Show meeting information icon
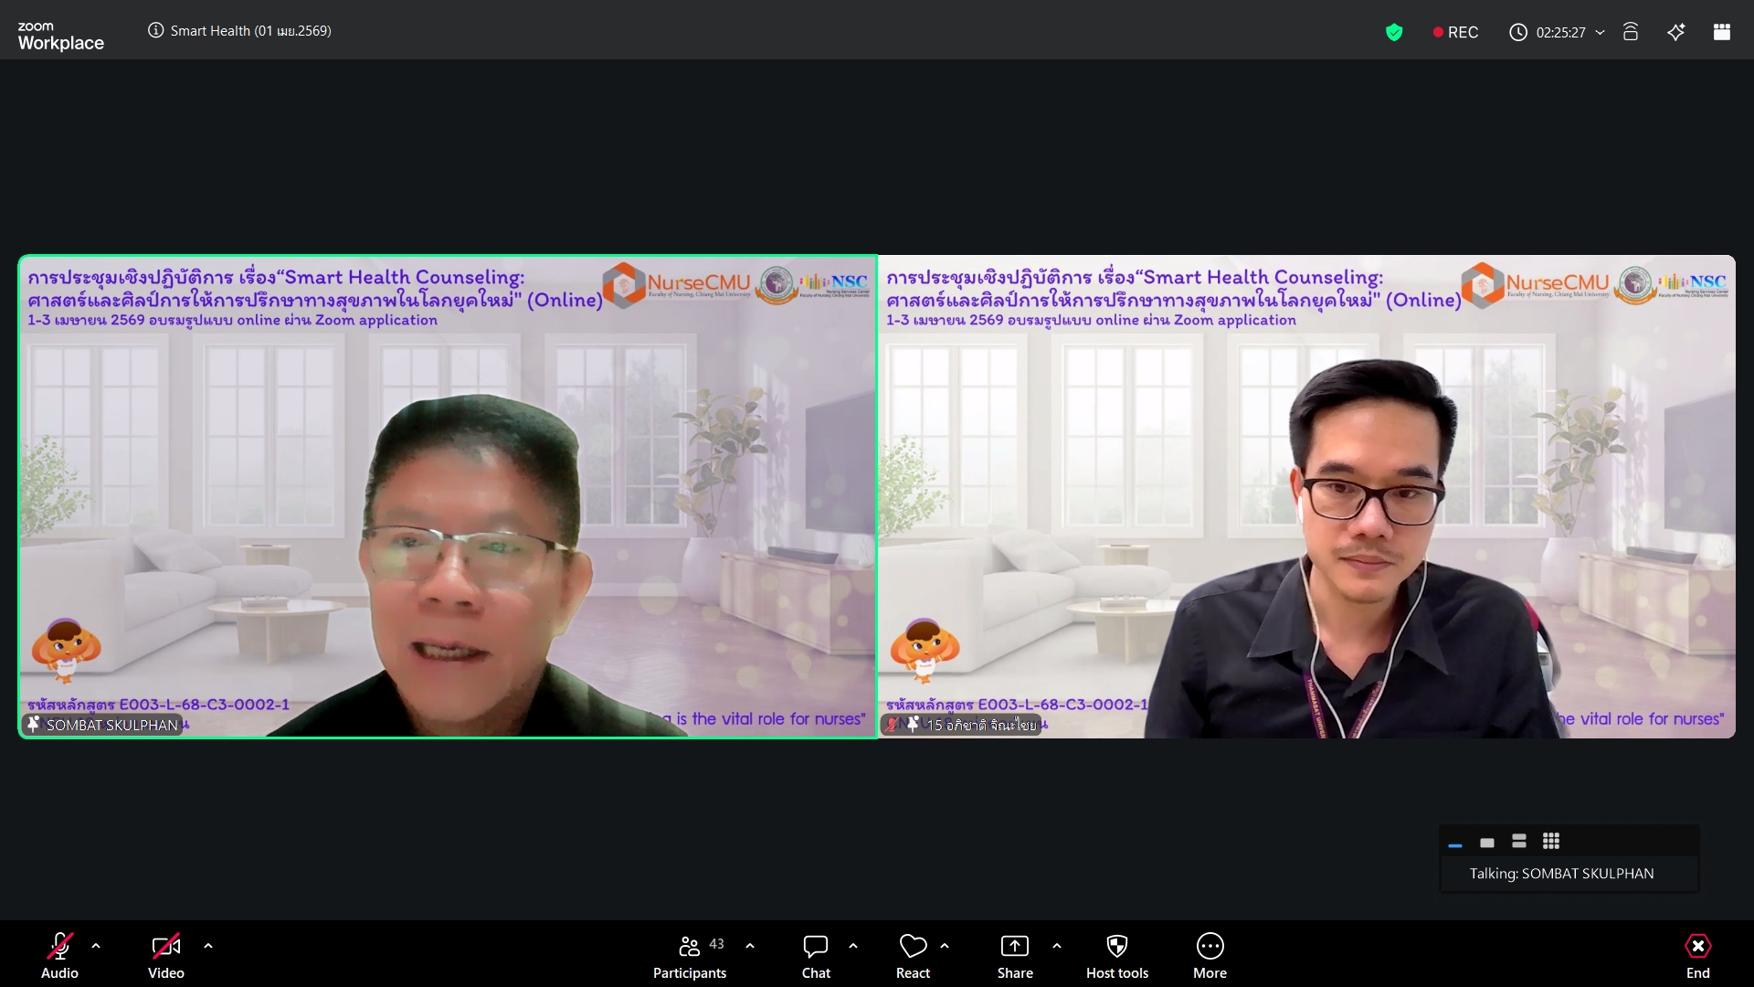 click(x=156, y=30)
